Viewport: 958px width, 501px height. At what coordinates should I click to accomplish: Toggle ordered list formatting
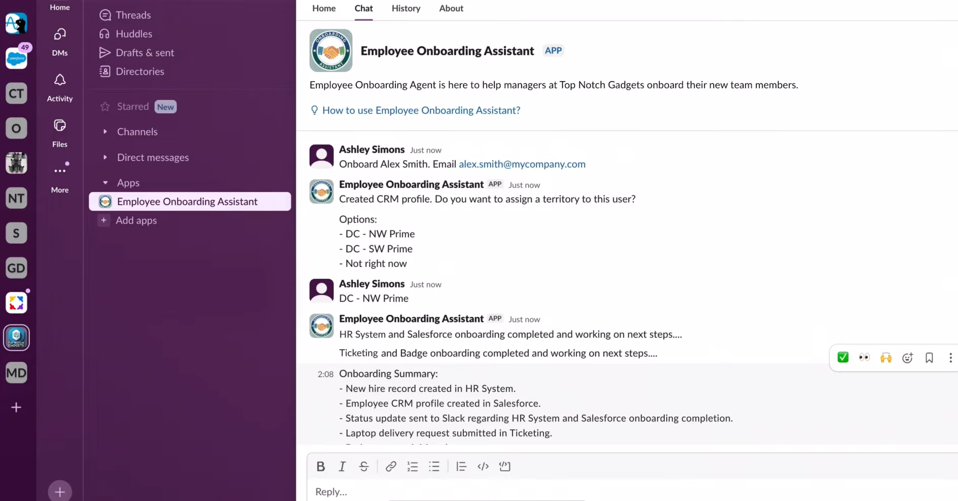pyautogui.click(x=413, y=466)
